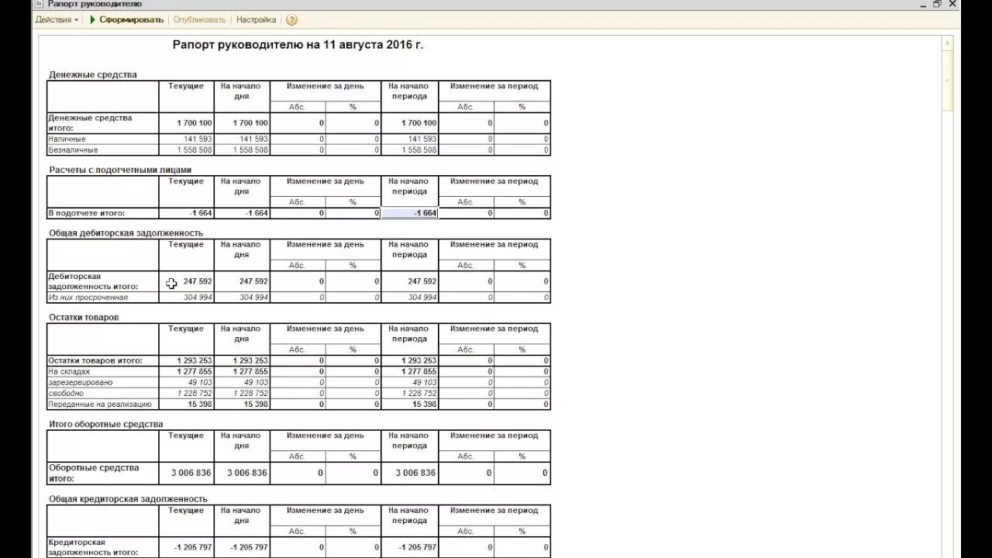Screen dimensions: 992x558
Task: Select the Остатки товаров section heading
Action: [84, 318]
